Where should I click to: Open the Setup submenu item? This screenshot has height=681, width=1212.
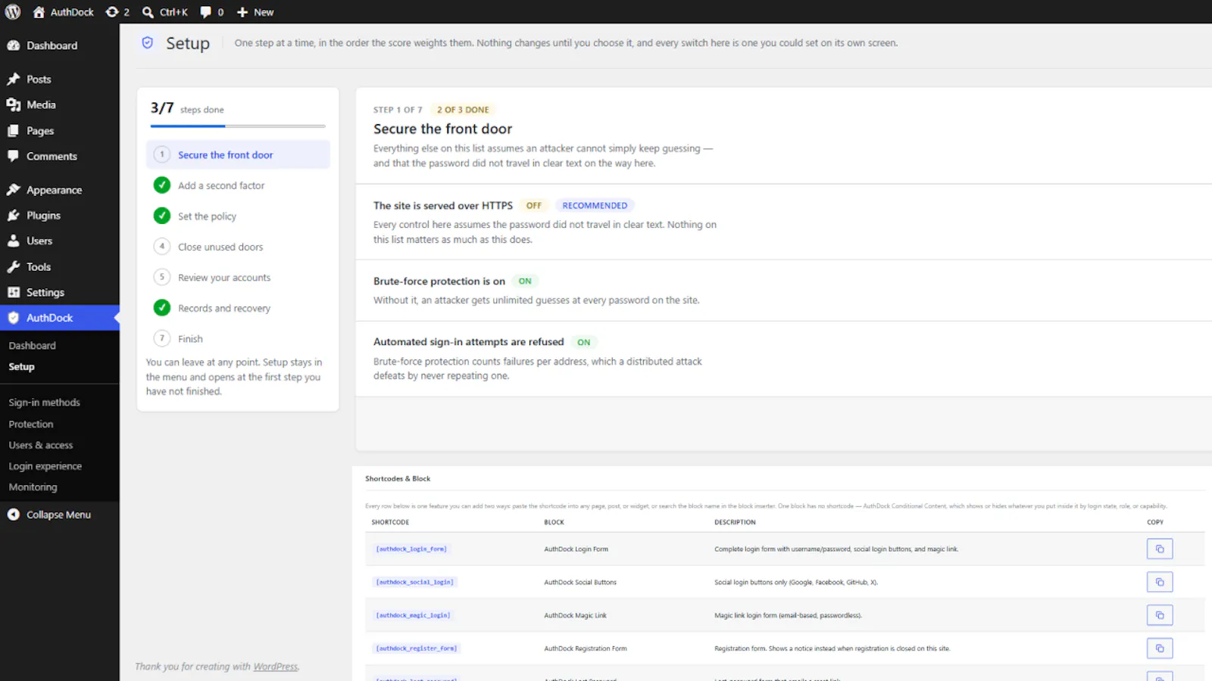point(22,366)
